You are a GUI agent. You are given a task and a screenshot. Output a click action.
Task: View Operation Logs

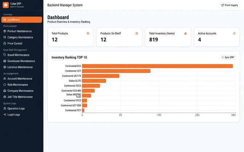(x=22, y=108)
